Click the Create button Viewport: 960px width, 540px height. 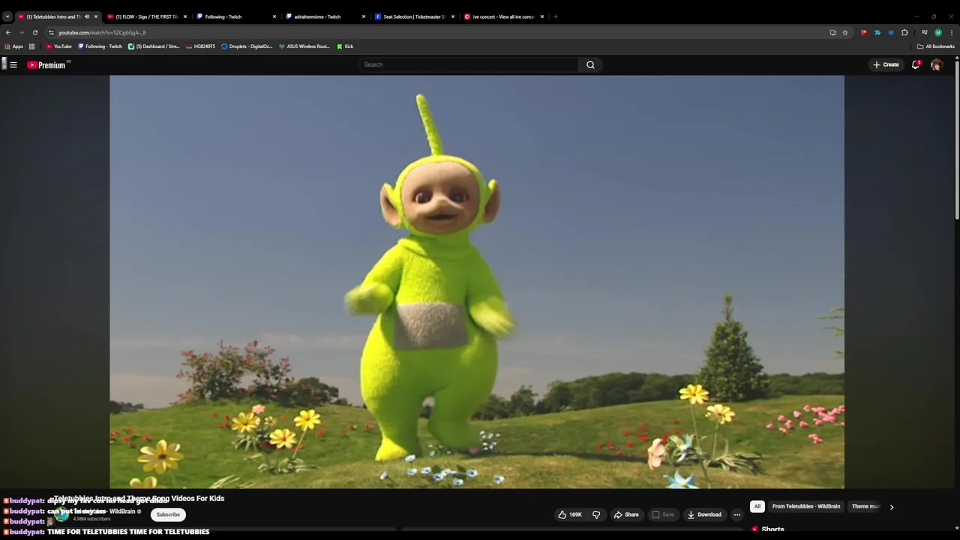click(886, 64)
